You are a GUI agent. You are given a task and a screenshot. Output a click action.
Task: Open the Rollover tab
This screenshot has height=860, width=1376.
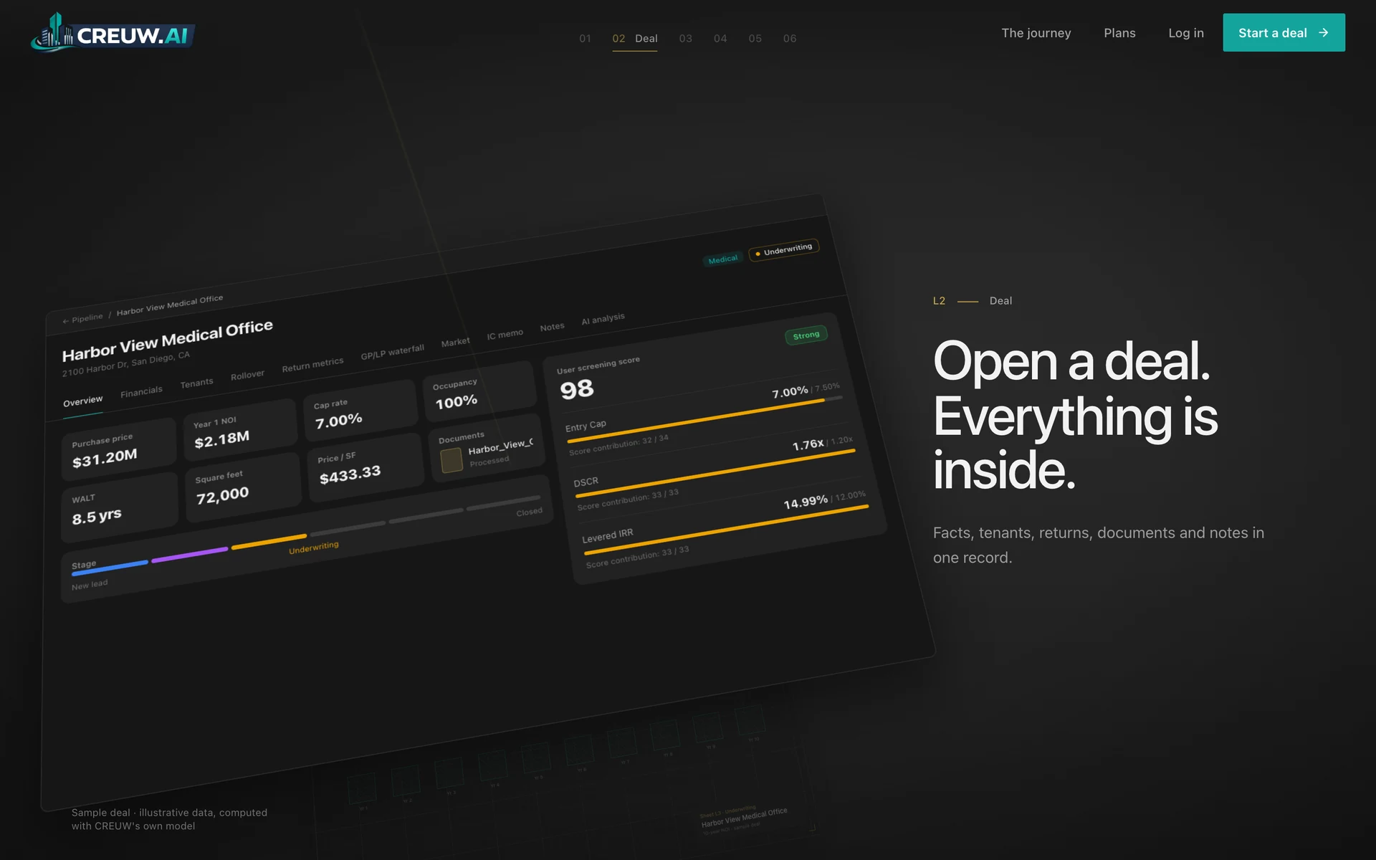point(247,375)
